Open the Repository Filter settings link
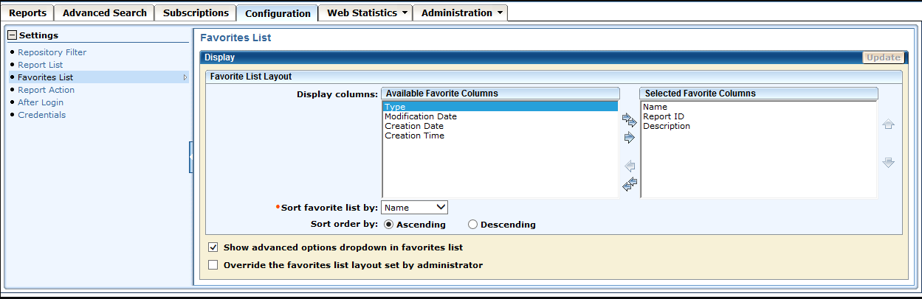This screenshot has width=922, height=299. point(52,52)
